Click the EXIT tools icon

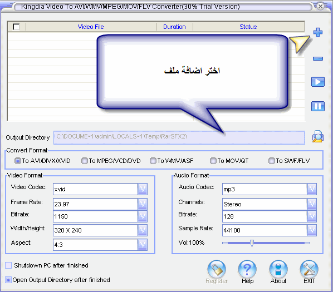309,269
